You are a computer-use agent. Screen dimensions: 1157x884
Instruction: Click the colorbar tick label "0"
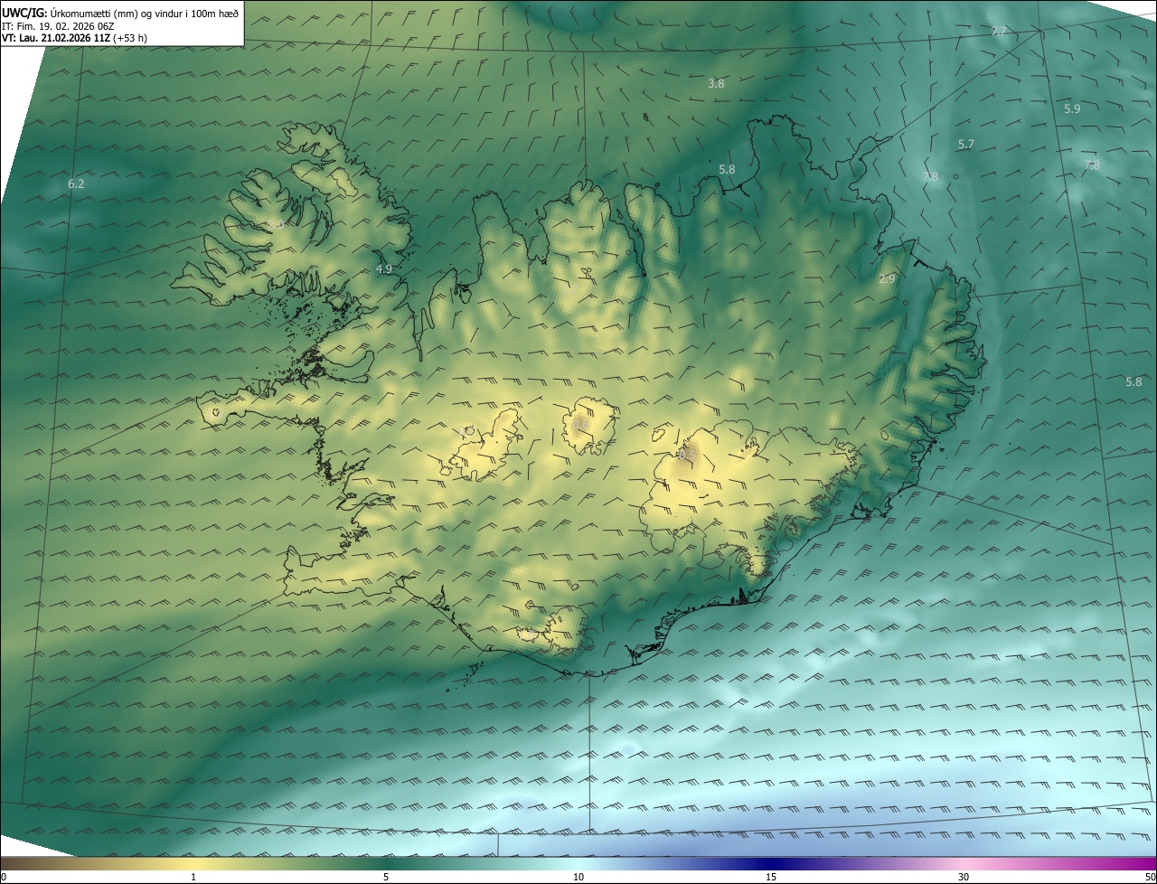3,877
